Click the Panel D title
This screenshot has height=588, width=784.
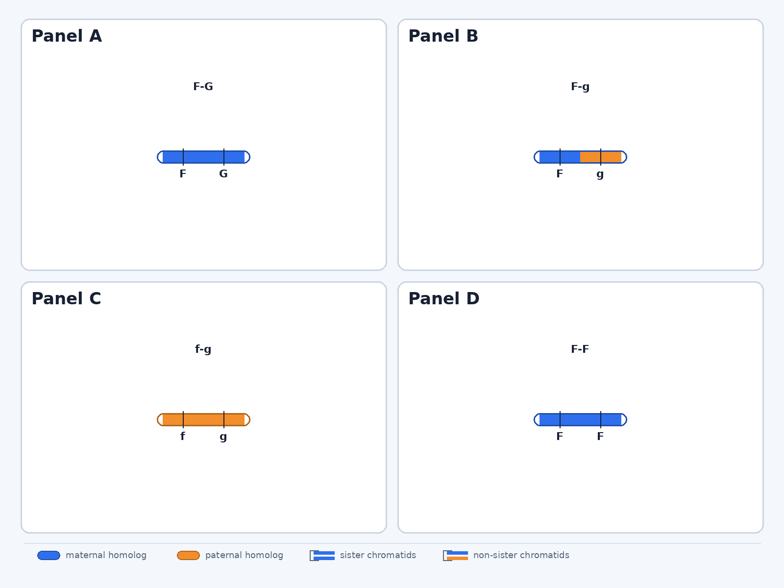tap(444, 298)
